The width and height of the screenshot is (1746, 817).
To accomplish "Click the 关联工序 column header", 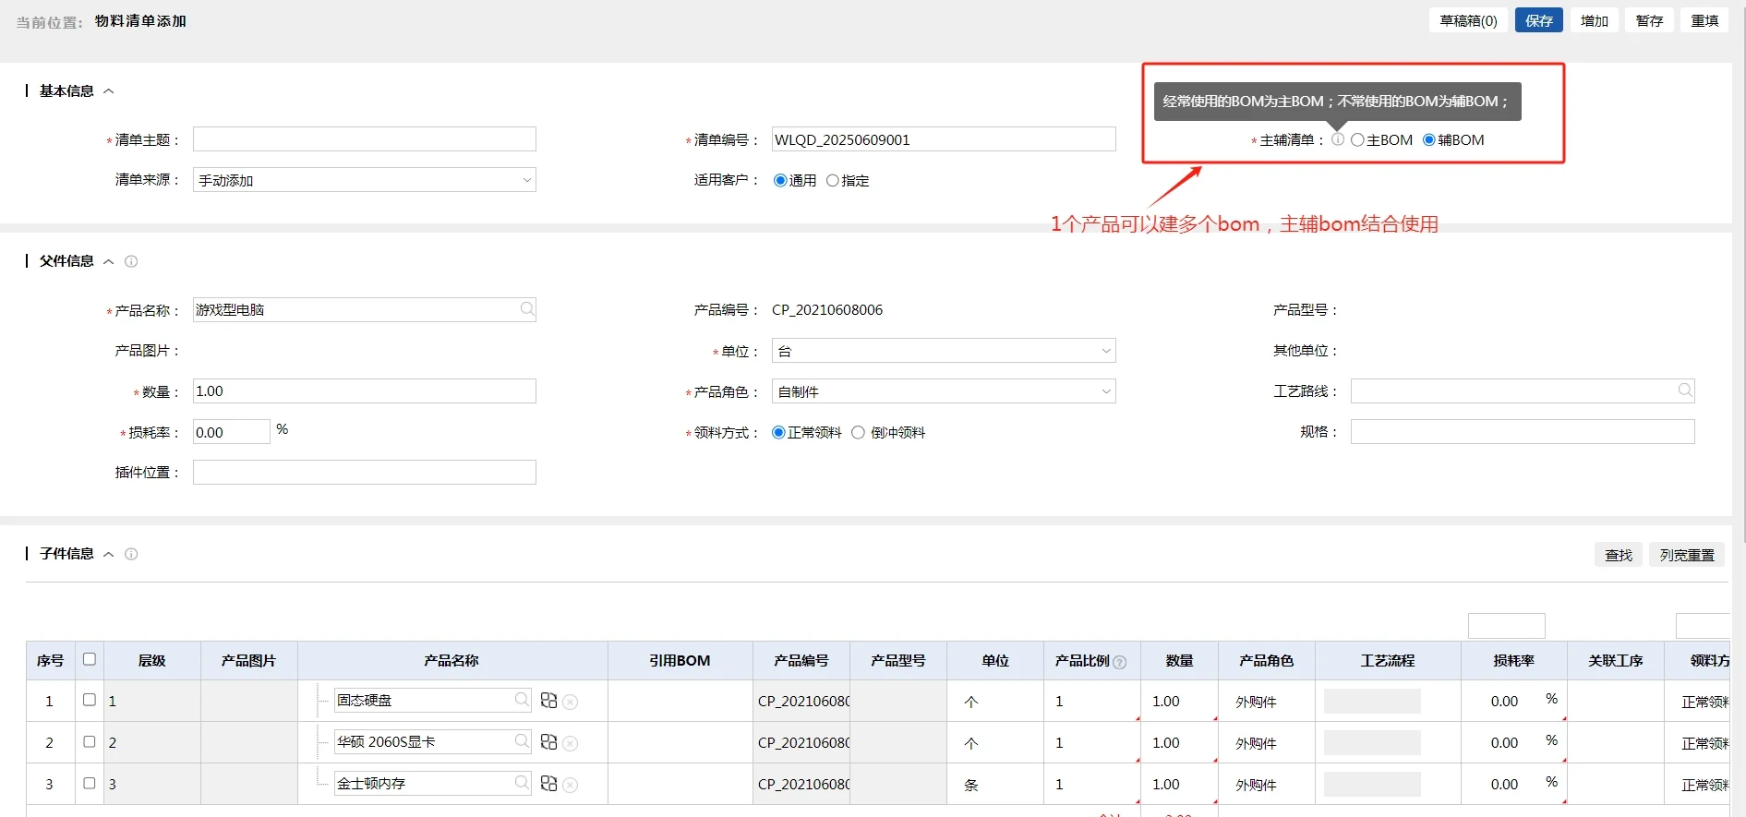I will tap(1616, 661).
